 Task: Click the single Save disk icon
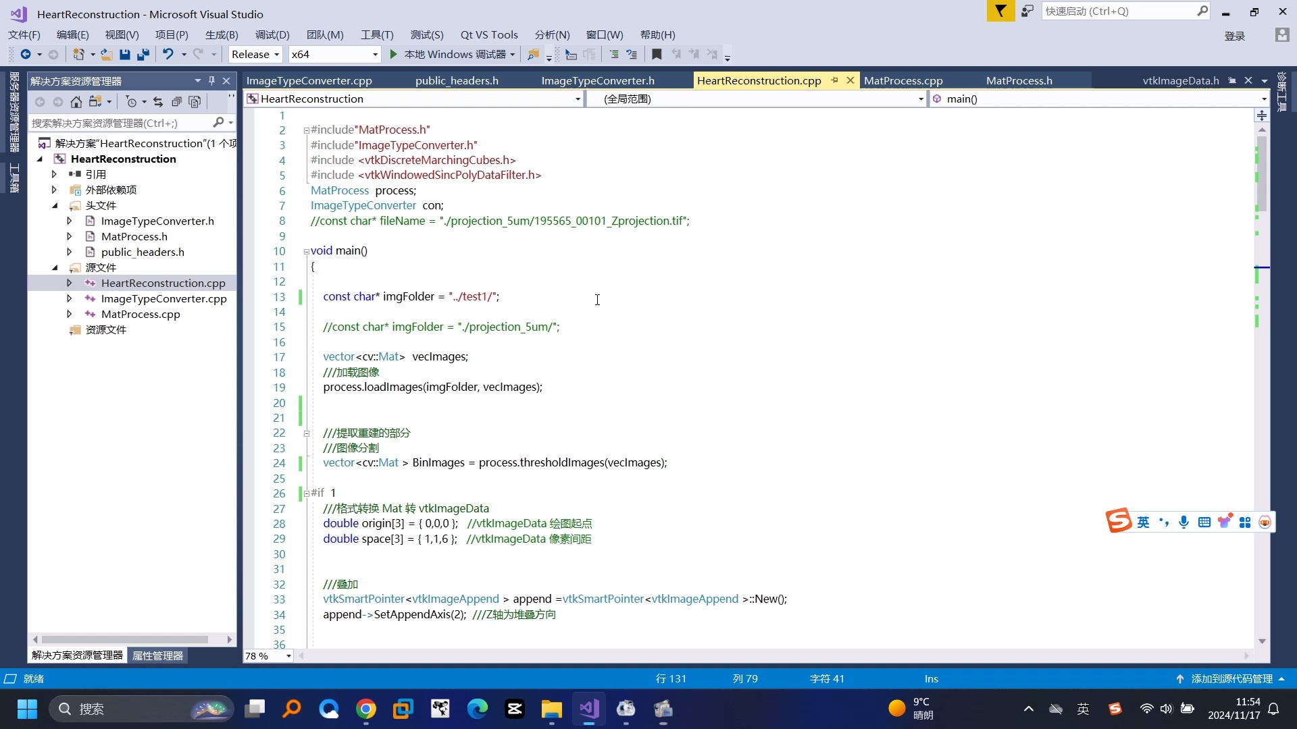(x=124, y=55)
